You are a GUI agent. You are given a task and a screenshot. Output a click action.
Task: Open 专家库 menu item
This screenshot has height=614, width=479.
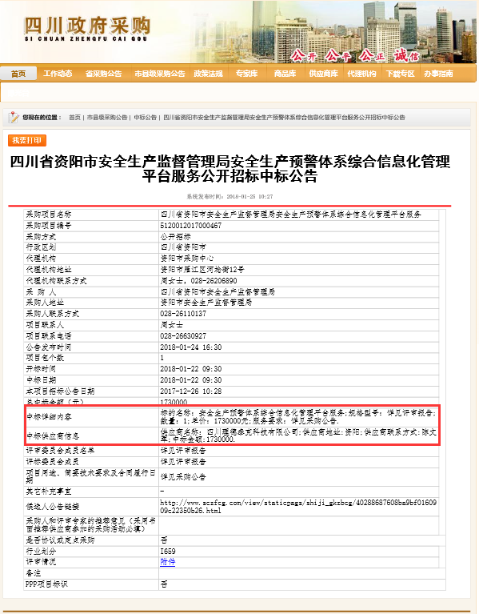[247, 73]
